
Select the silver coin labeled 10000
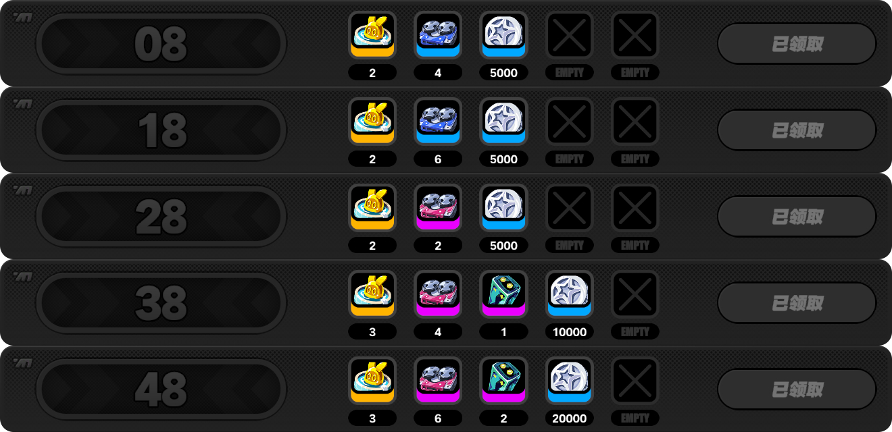pyautogui.click(x=569, y=294)
